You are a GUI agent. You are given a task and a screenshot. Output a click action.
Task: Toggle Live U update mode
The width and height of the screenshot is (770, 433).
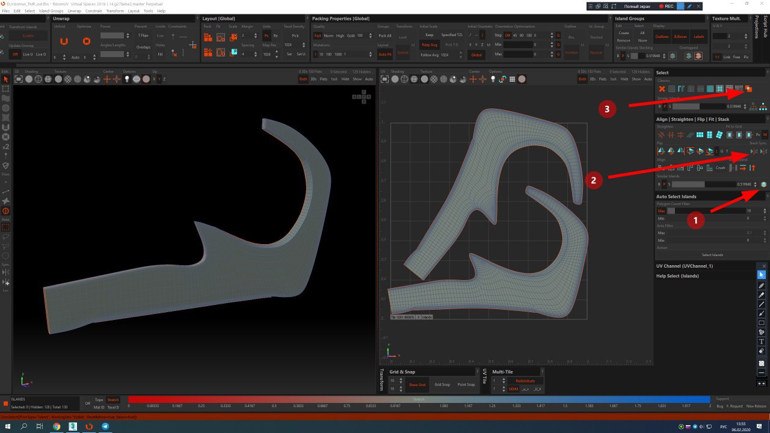tap(28, 54)
